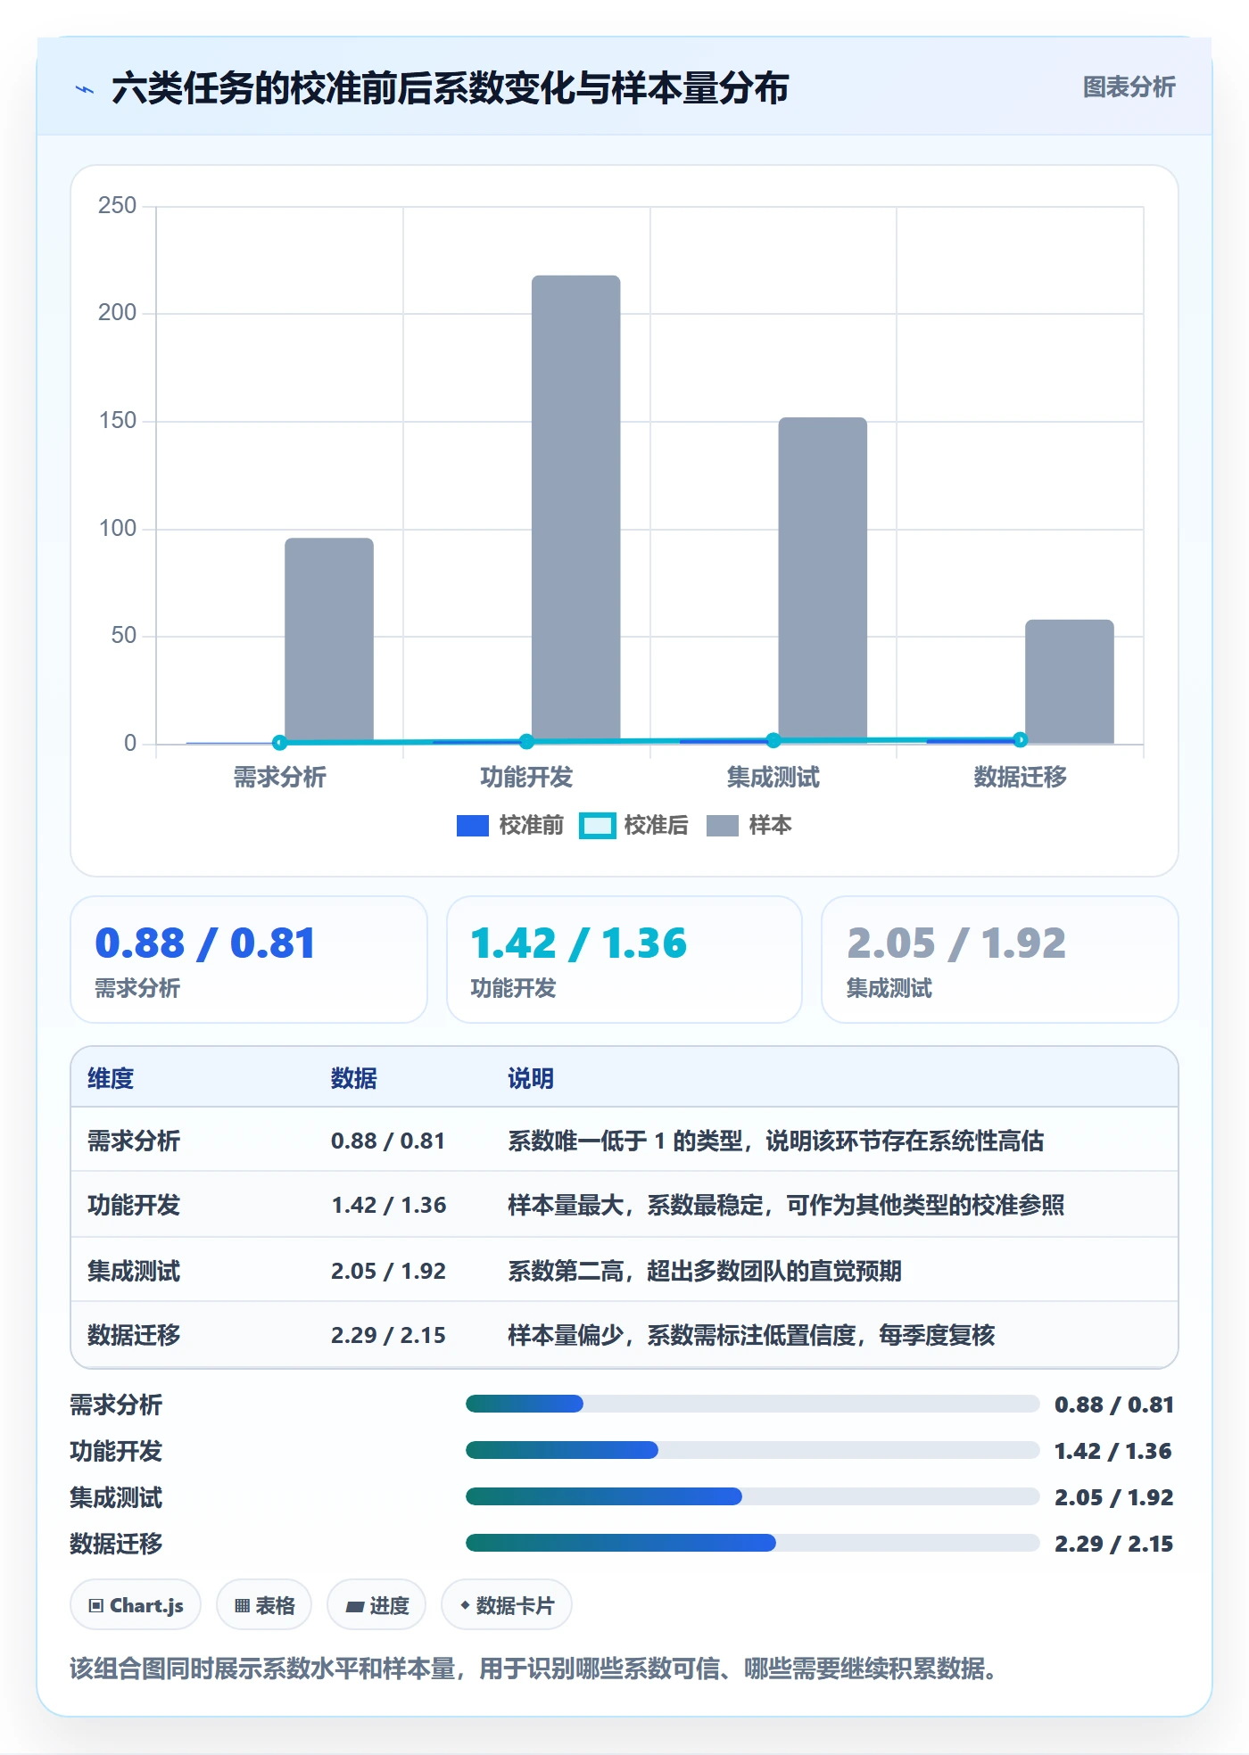The width and height of the screenshot is (1249, 1755).
Task: Click the 集成测试 progress bar
Action: click(x=752, y=1496)
